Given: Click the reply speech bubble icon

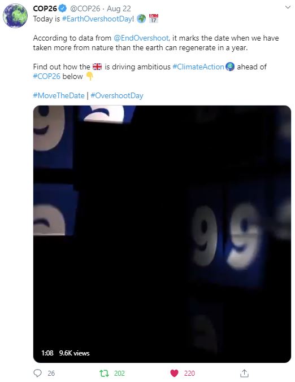Looking at the screenshot, I should pos(37,373).
